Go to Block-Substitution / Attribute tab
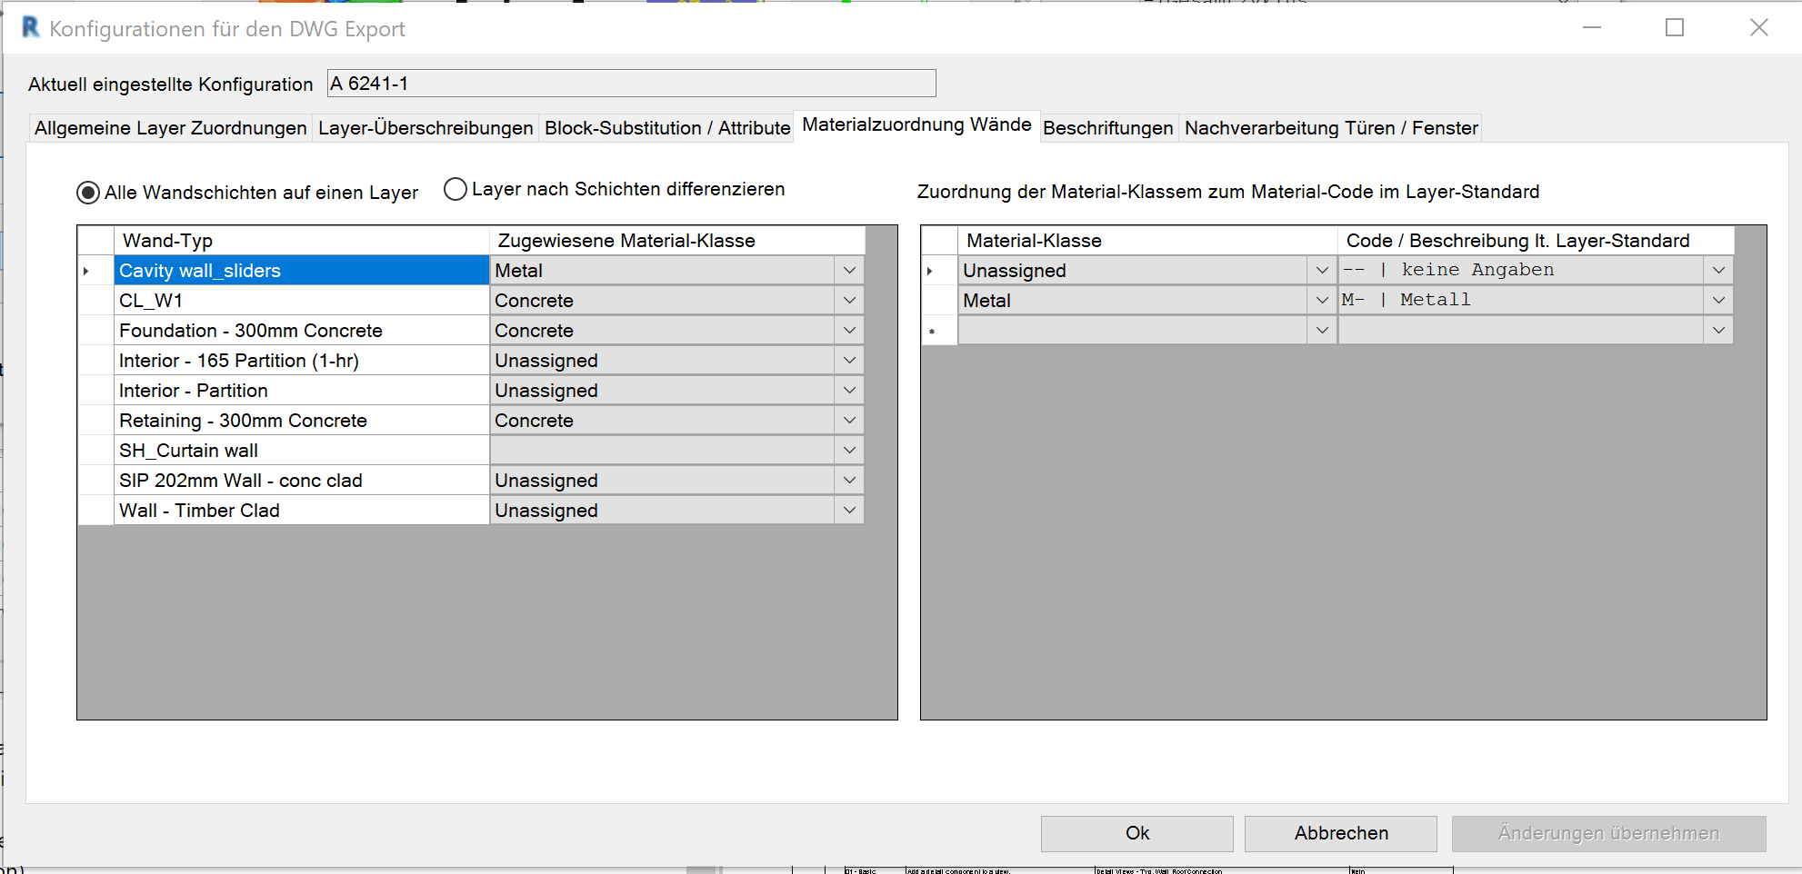 coord(666,128)
